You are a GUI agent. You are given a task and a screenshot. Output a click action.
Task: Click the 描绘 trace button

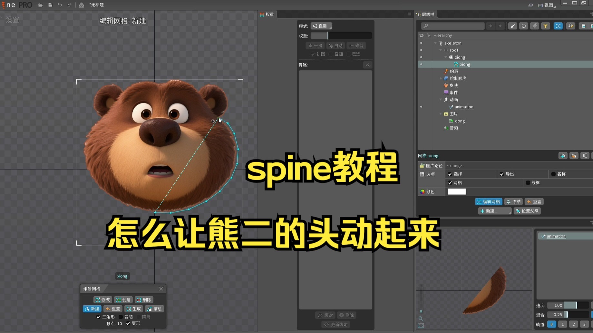(154, 309)
